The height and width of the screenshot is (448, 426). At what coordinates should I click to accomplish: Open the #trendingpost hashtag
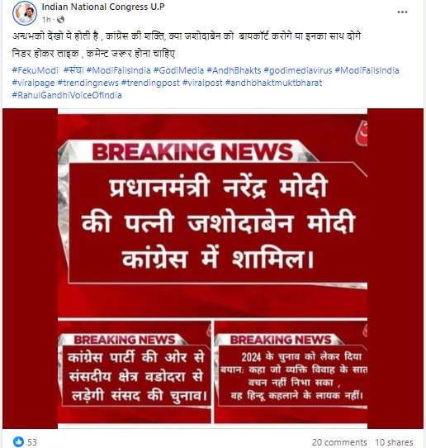pos(150,83)
